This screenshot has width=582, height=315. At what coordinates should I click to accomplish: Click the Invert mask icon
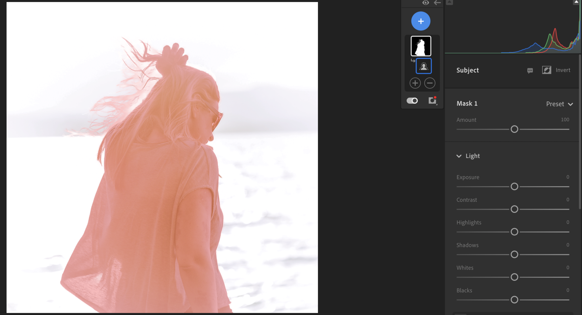(546, 70)
